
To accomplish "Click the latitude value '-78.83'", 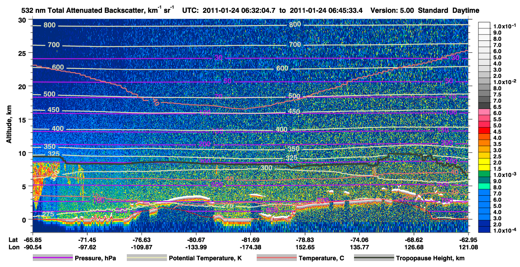I will (x=305, y=240).
